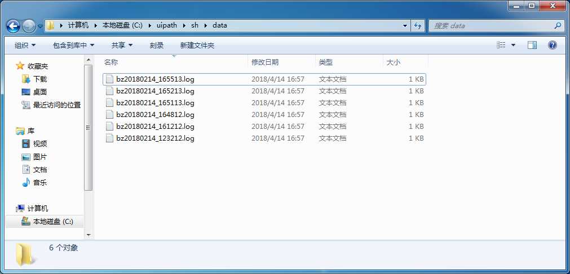570x274 pixels.
Task: Click the 文本文档 type of bz20180214_165113.log
Action: [x=333, y=103]
